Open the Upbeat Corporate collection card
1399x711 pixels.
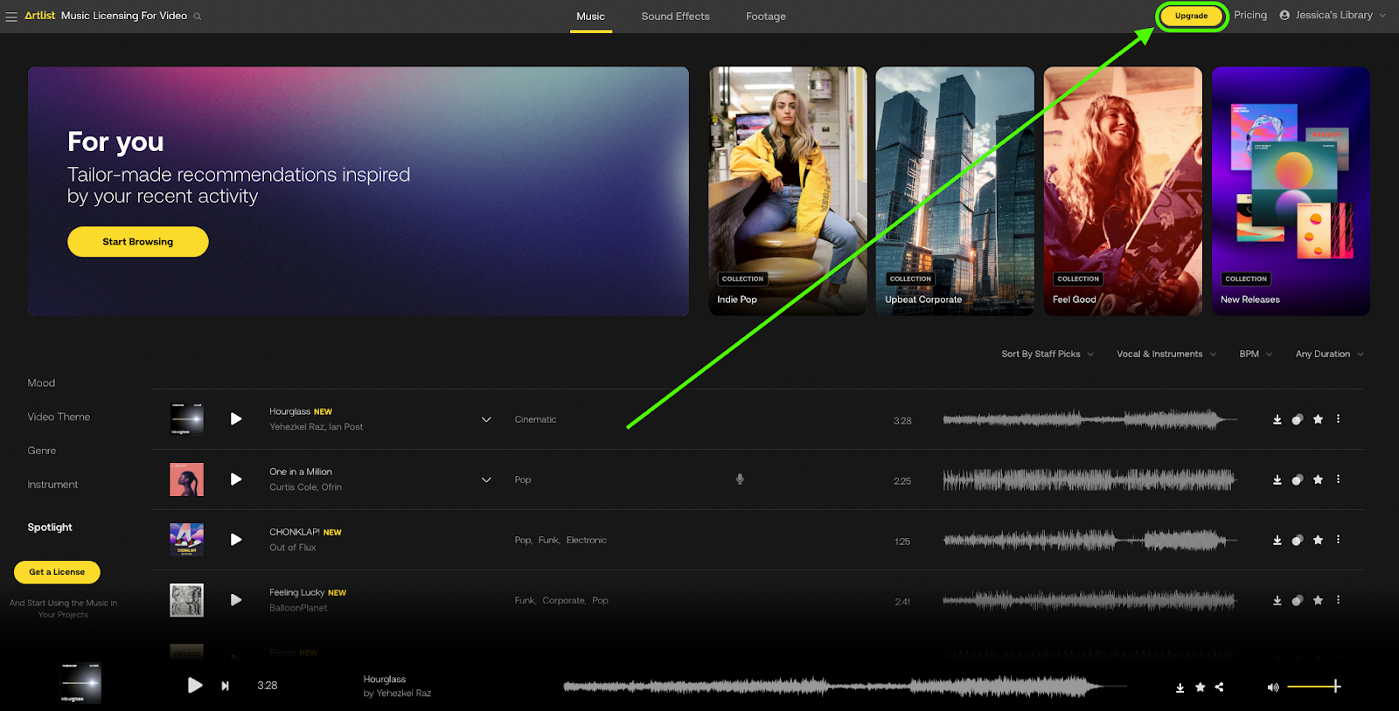click(x=955, y=191)
